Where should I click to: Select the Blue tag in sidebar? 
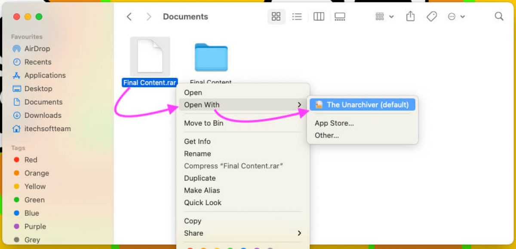[x=26, y=213]
